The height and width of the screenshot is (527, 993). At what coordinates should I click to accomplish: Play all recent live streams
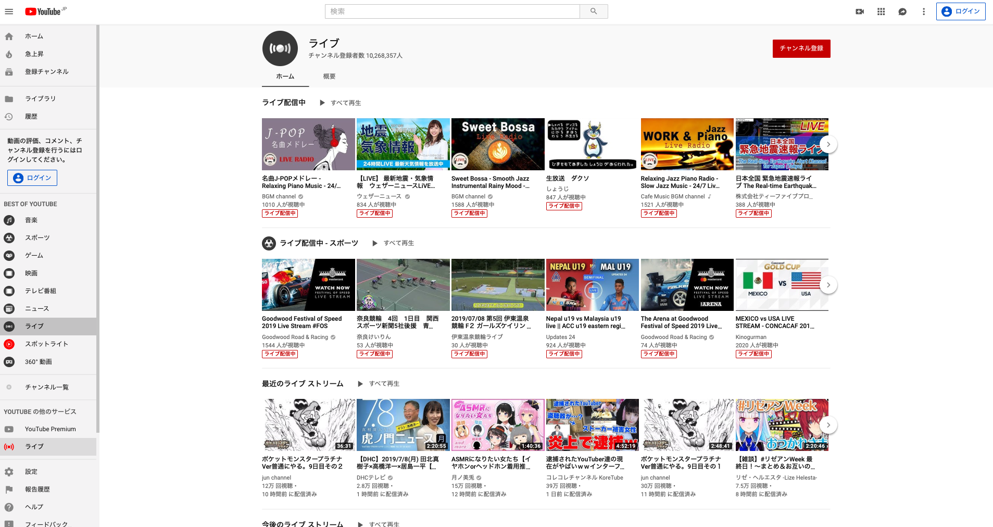click(379, 384)
